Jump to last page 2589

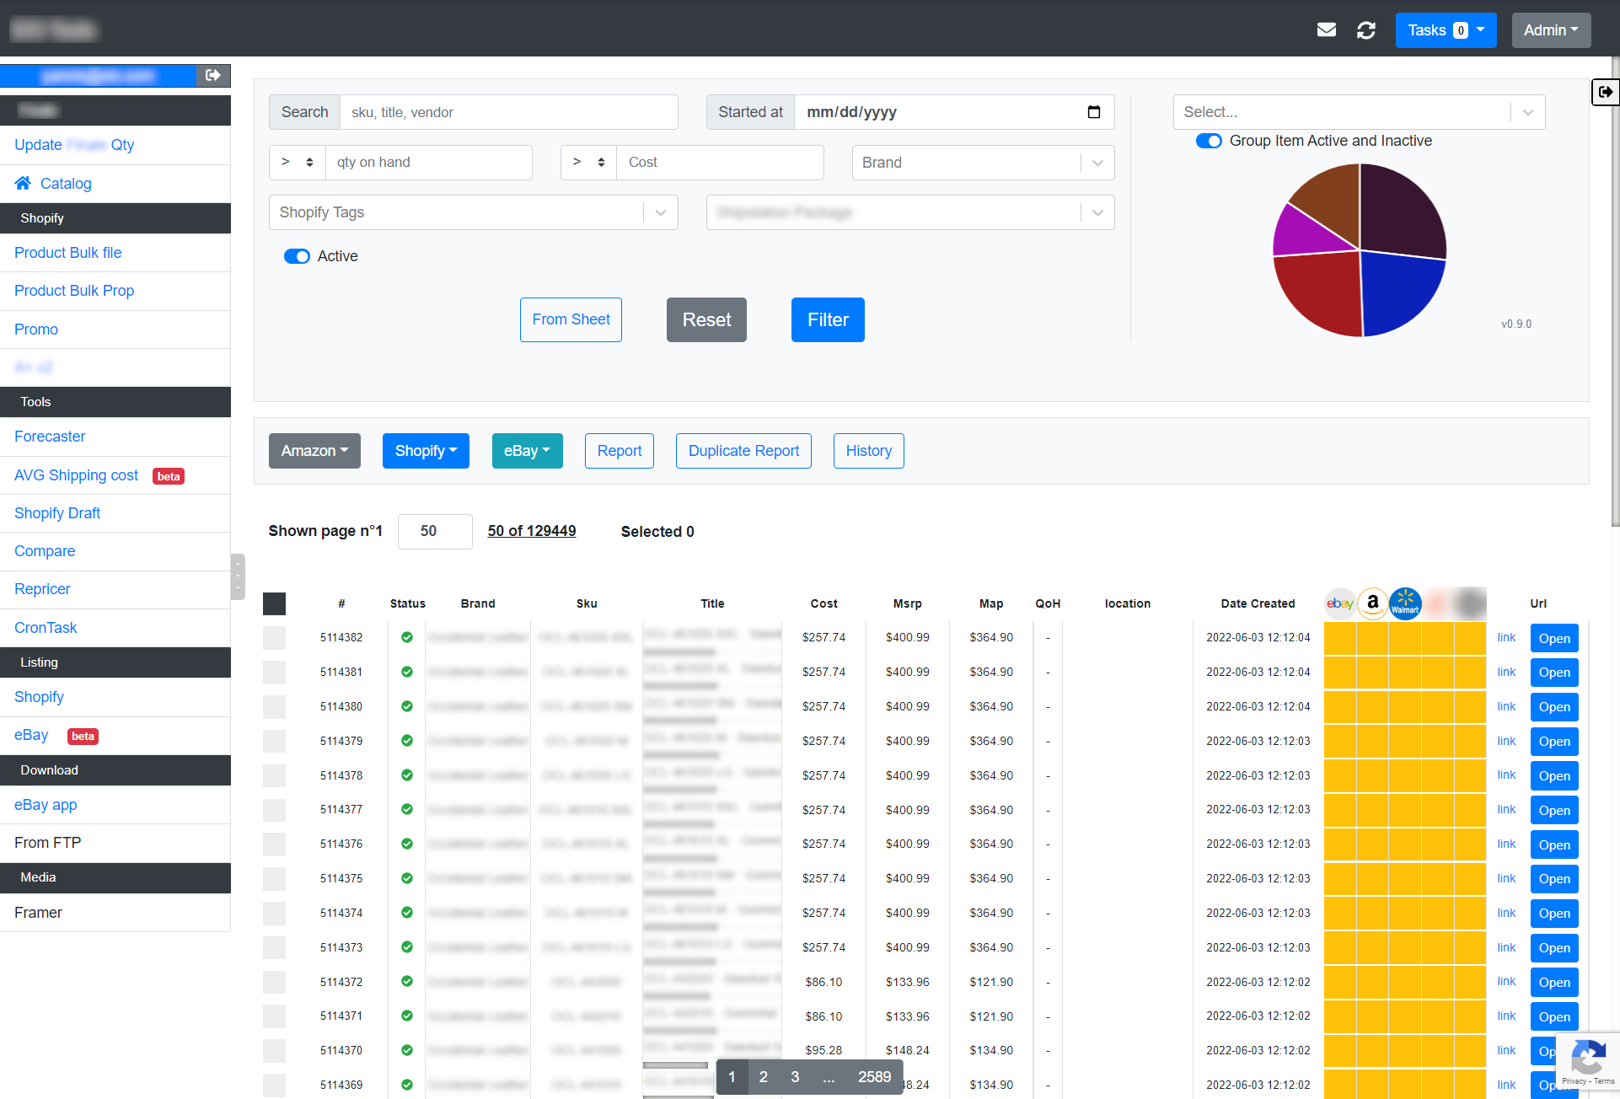(874, 1077)
